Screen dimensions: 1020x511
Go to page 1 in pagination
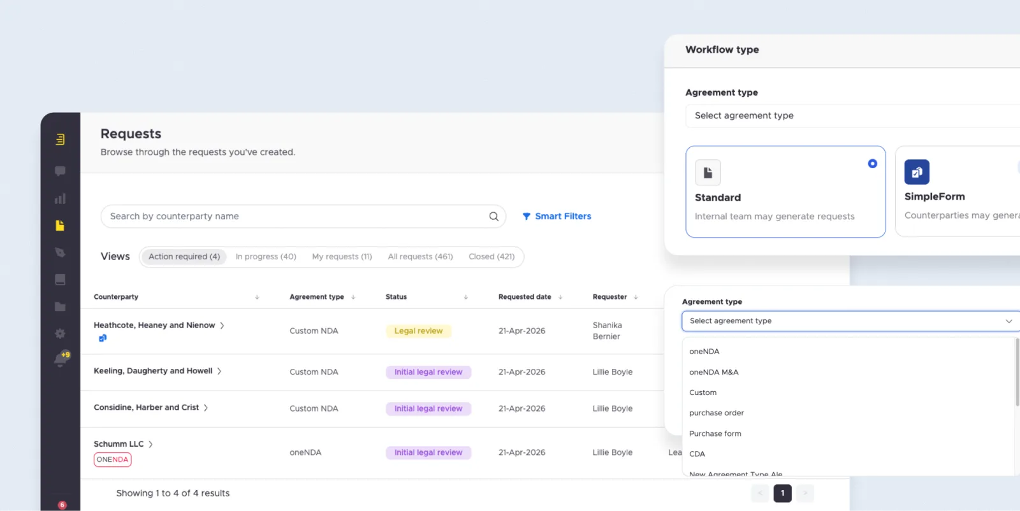782,493
